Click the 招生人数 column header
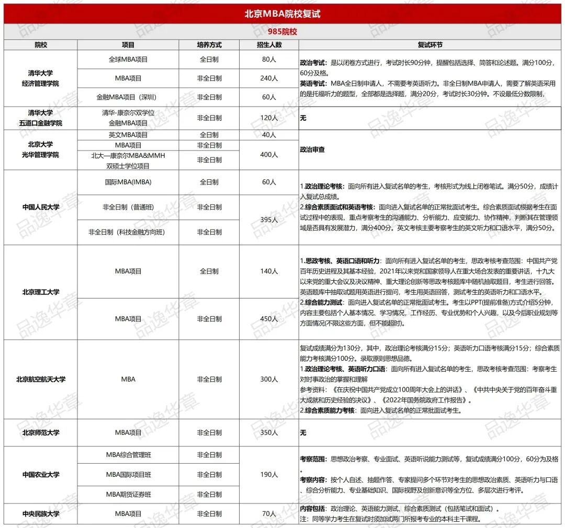The height and width of the screenshot is (528, 565). tap(268, 45)
